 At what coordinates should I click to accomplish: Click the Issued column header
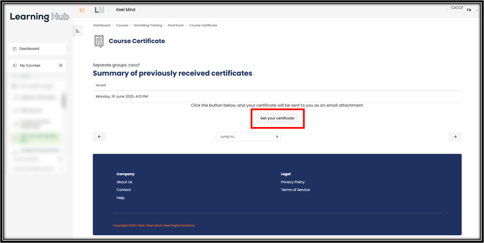[101, 85]
